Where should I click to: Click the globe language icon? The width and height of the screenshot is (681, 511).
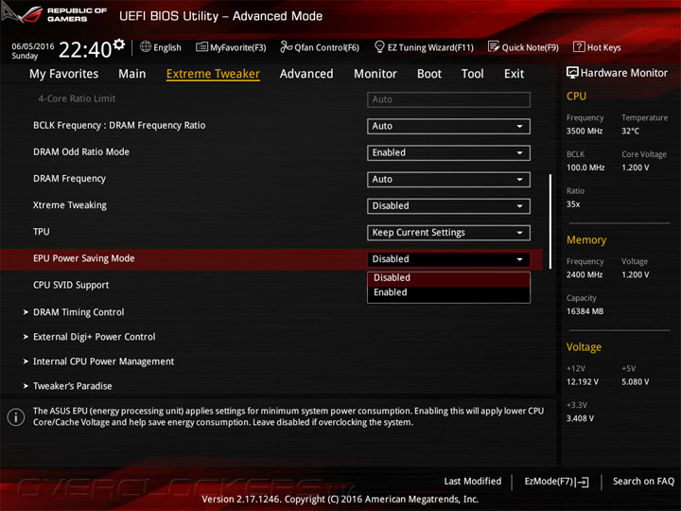click(146, 46)
